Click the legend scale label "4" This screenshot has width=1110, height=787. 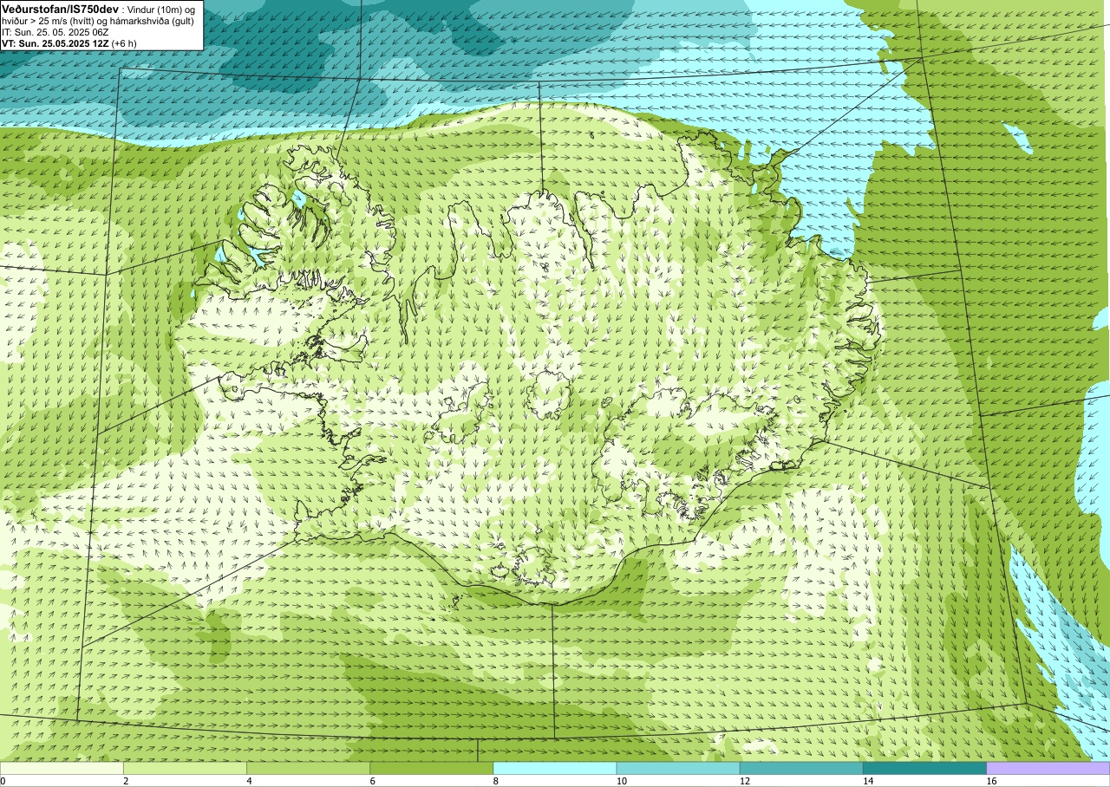point(249,781)
